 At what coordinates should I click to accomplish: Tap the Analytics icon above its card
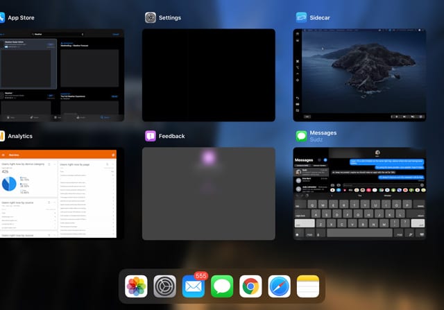pyautogui.click(x=2, y=136)
